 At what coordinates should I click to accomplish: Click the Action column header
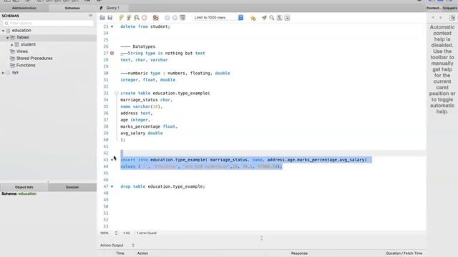[x=142, y=253]
